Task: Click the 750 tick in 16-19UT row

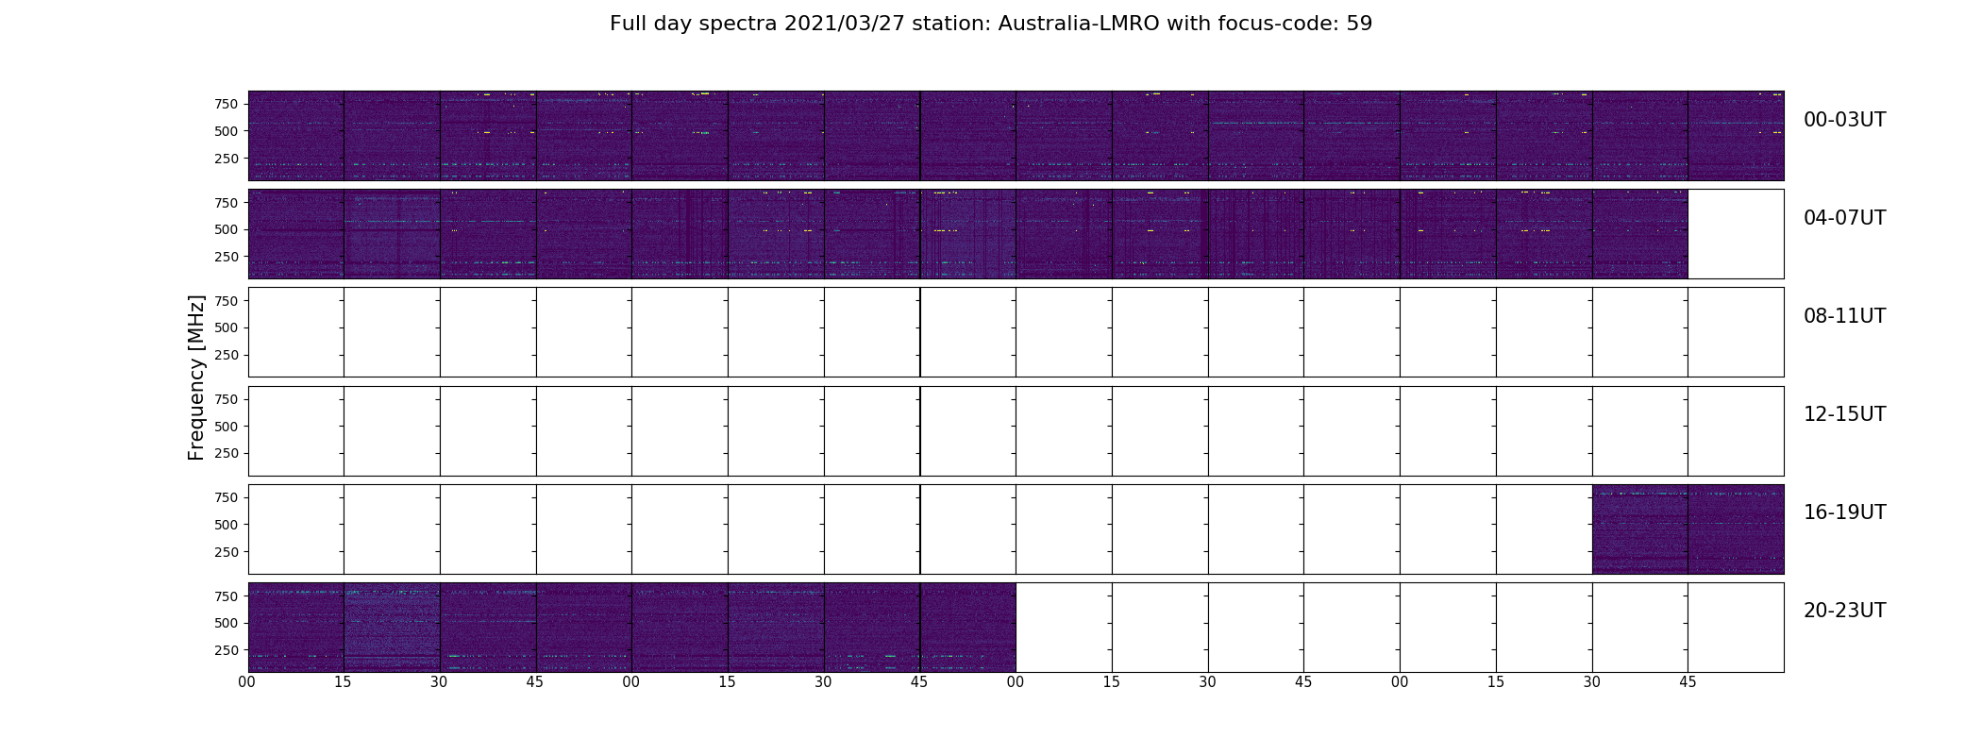Action: [226, 497]
